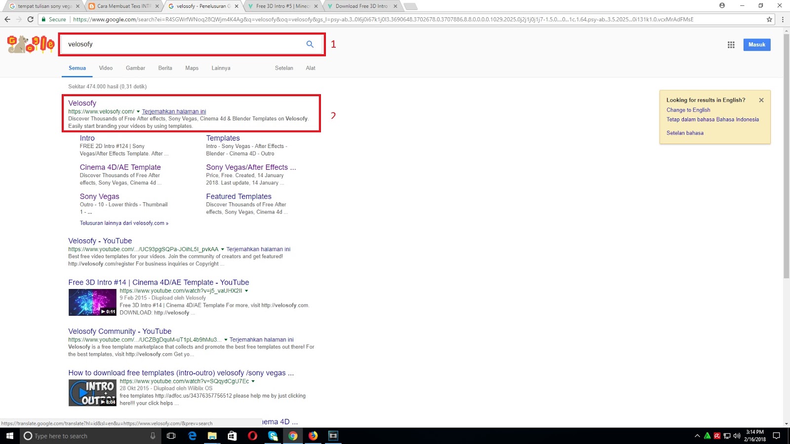The width and height of the screenshot is (790, 444).
Task: Launch Firefox from the taskbar
Action: (x=313, y=436)
